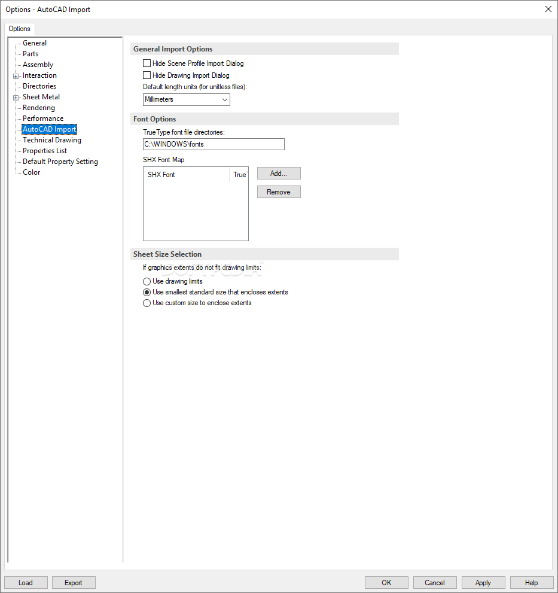Open Rendering settings
This screenshot has height=593, width=558.
click(38, 108)
